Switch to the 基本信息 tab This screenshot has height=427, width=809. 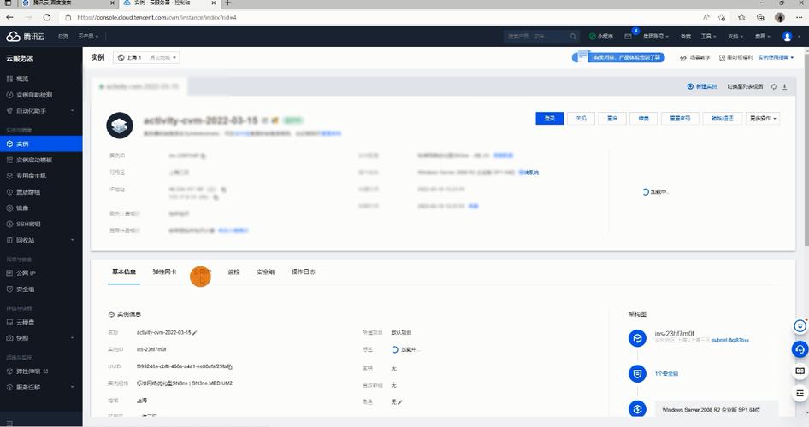(x=124, y=272)
